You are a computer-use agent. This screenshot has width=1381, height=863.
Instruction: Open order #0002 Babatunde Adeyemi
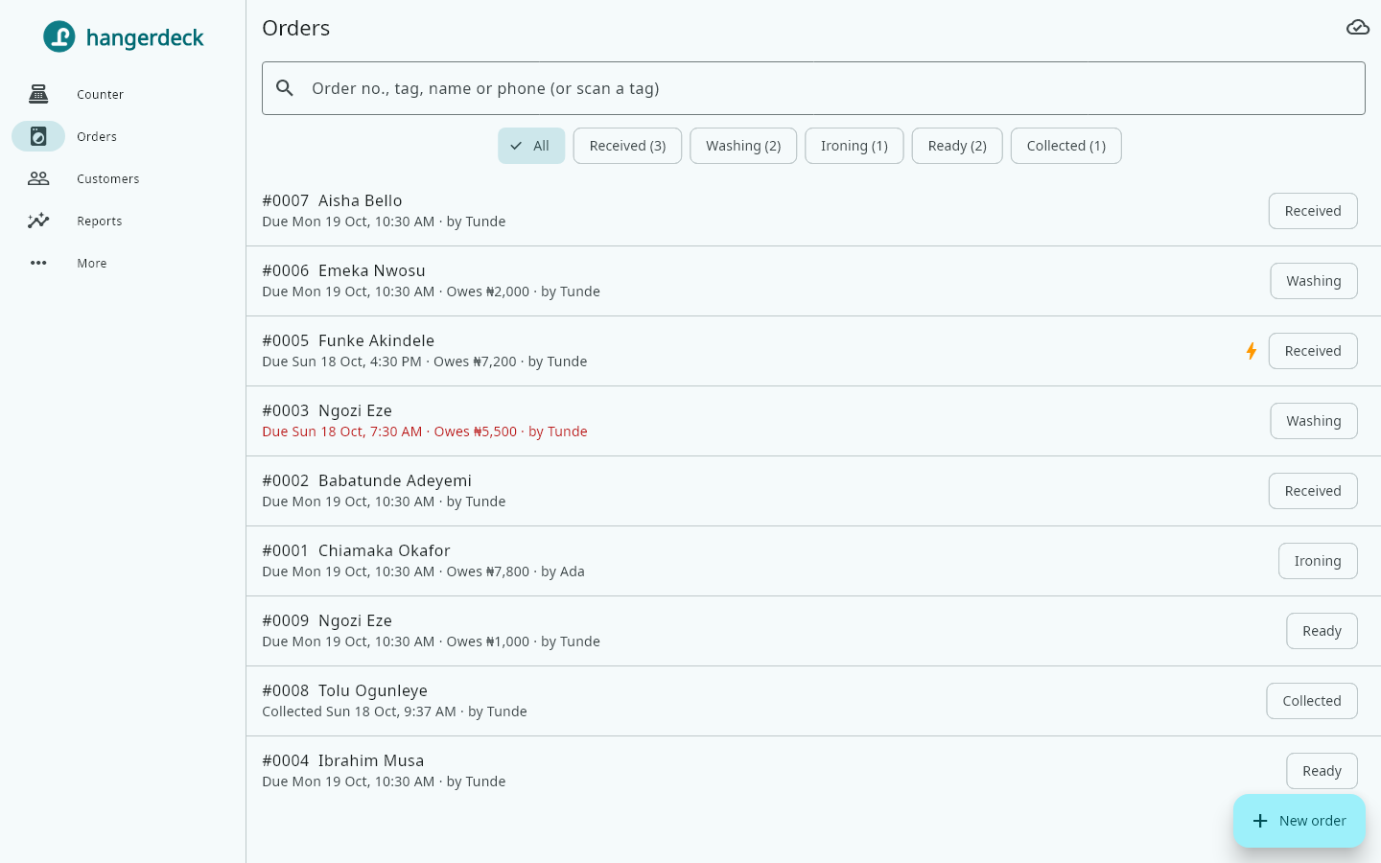813,491
